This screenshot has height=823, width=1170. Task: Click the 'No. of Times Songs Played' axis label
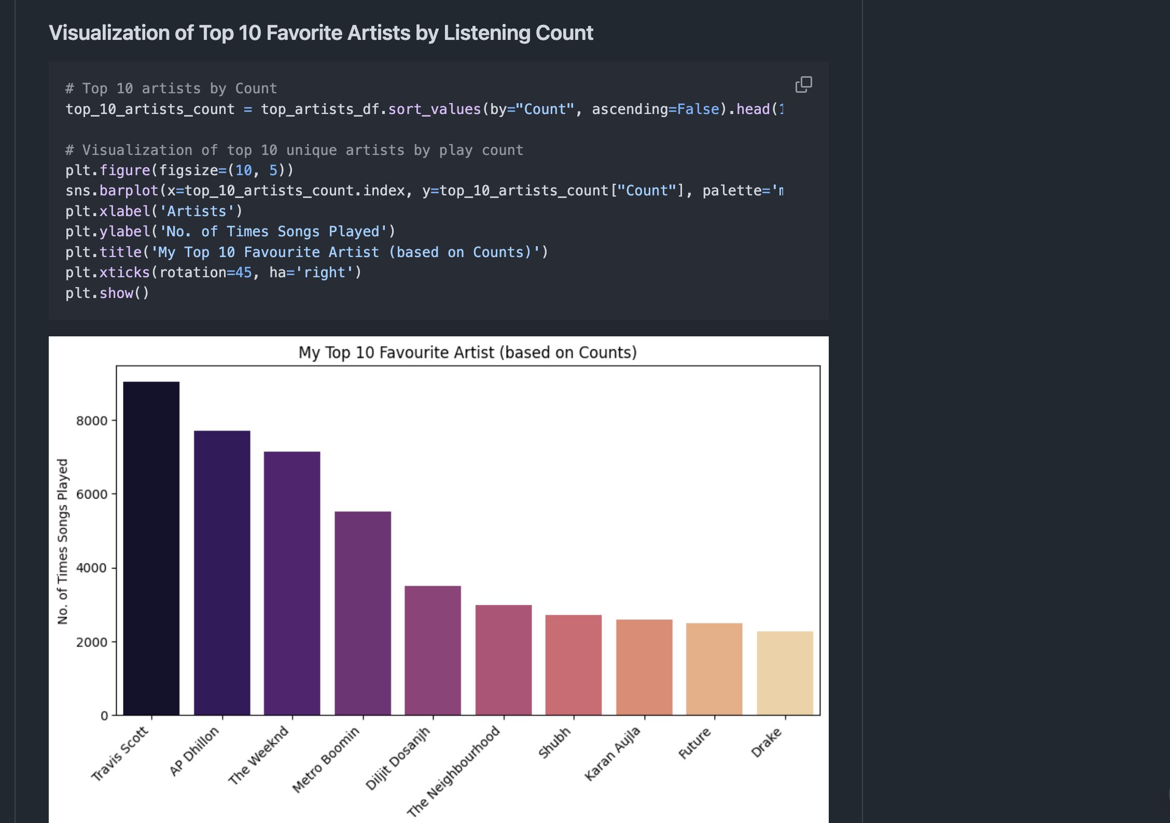coord(63,541)
